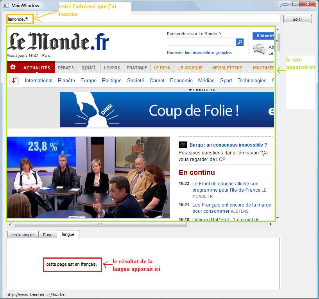Image resolution: width=319 pixels, height=299 pixels.
Task: Open the LOISIRS tab
Action: point(112,68)
